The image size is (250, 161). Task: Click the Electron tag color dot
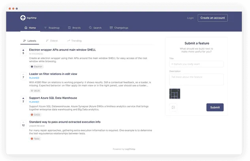[x=32, y=67]
